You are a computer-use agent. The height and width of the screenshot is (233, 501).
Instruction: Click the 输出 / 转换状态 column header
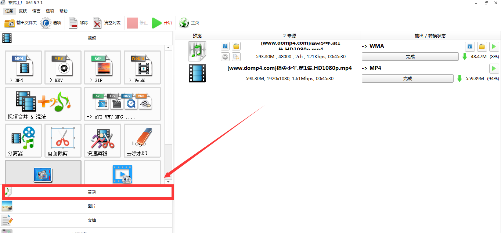[430, 35]
